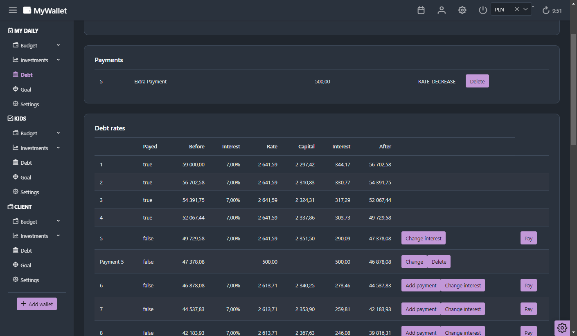Select the MY DAILY wallet header
The image size is (577, 336).
(23, 31)
